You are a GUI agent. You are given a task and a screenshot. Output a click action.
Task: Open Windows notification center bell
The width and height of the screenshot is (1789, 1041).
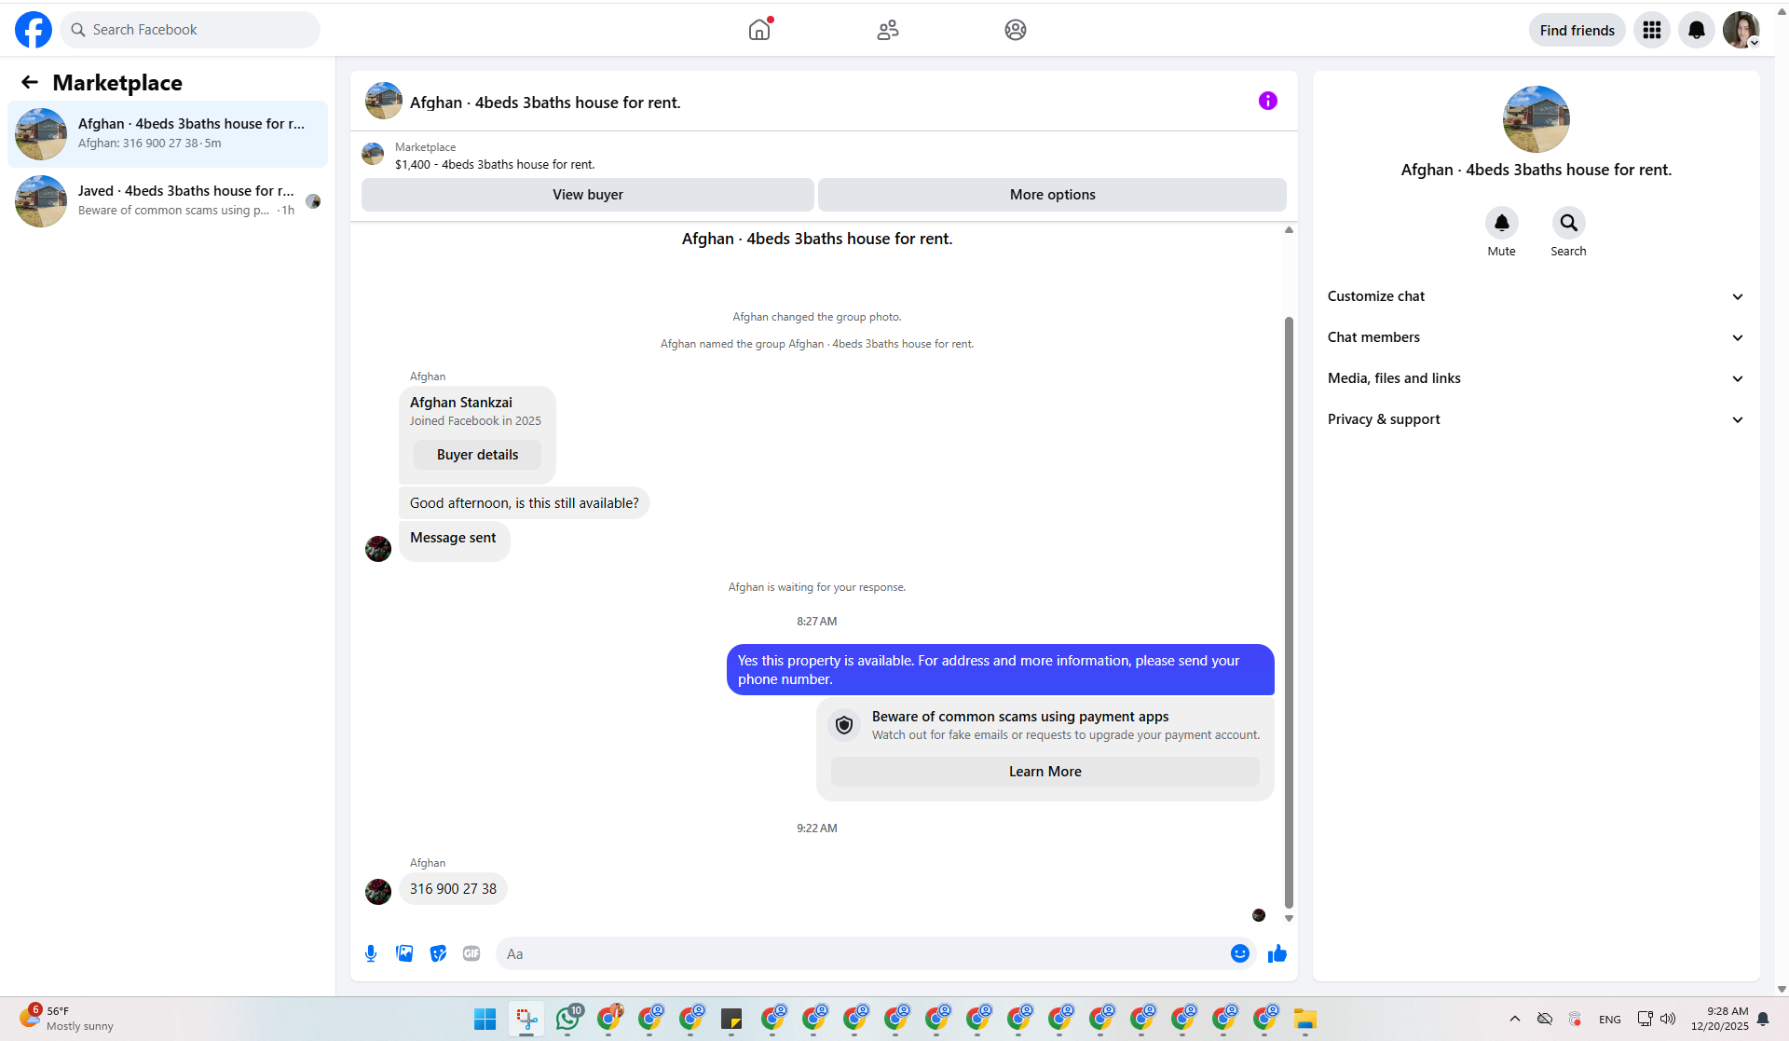[1763, 1019]
